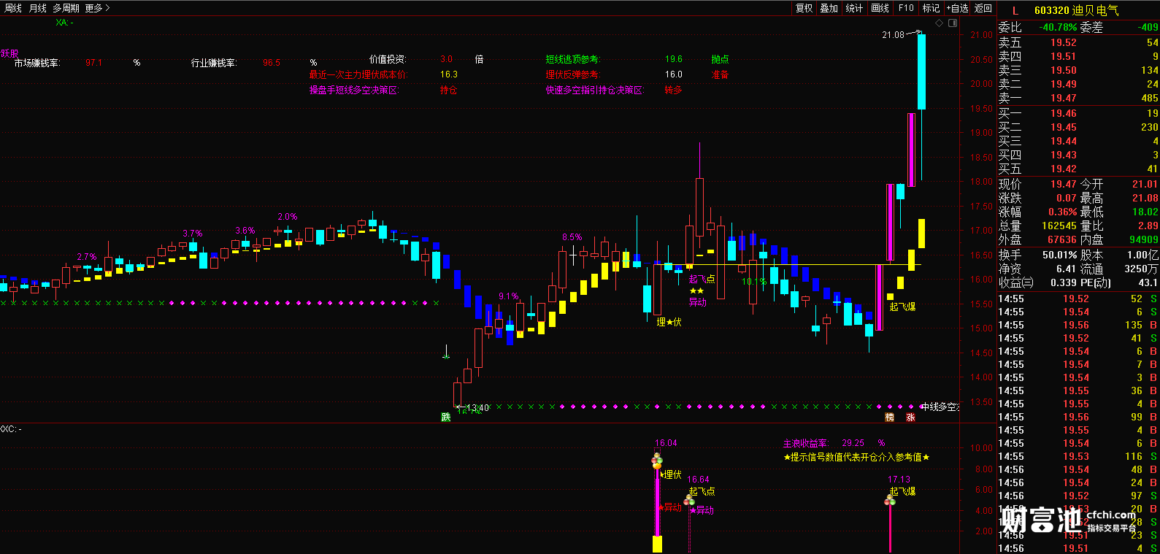Toggle the side panel icon near price axis
The height and width of the screenshot is (554, 1160).
(x=953, y=23)
